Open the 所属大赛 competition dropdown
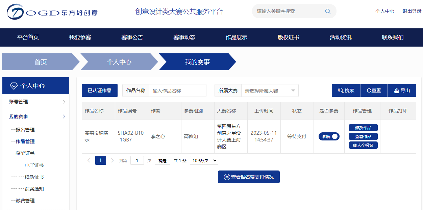The width and height of the screenshot is (423, 210). (x=270, y=90)
